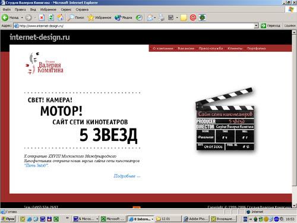Click the Готово status bar text
Screen dimensions: 297x223
pyautogui.click(x=11, y=212)
